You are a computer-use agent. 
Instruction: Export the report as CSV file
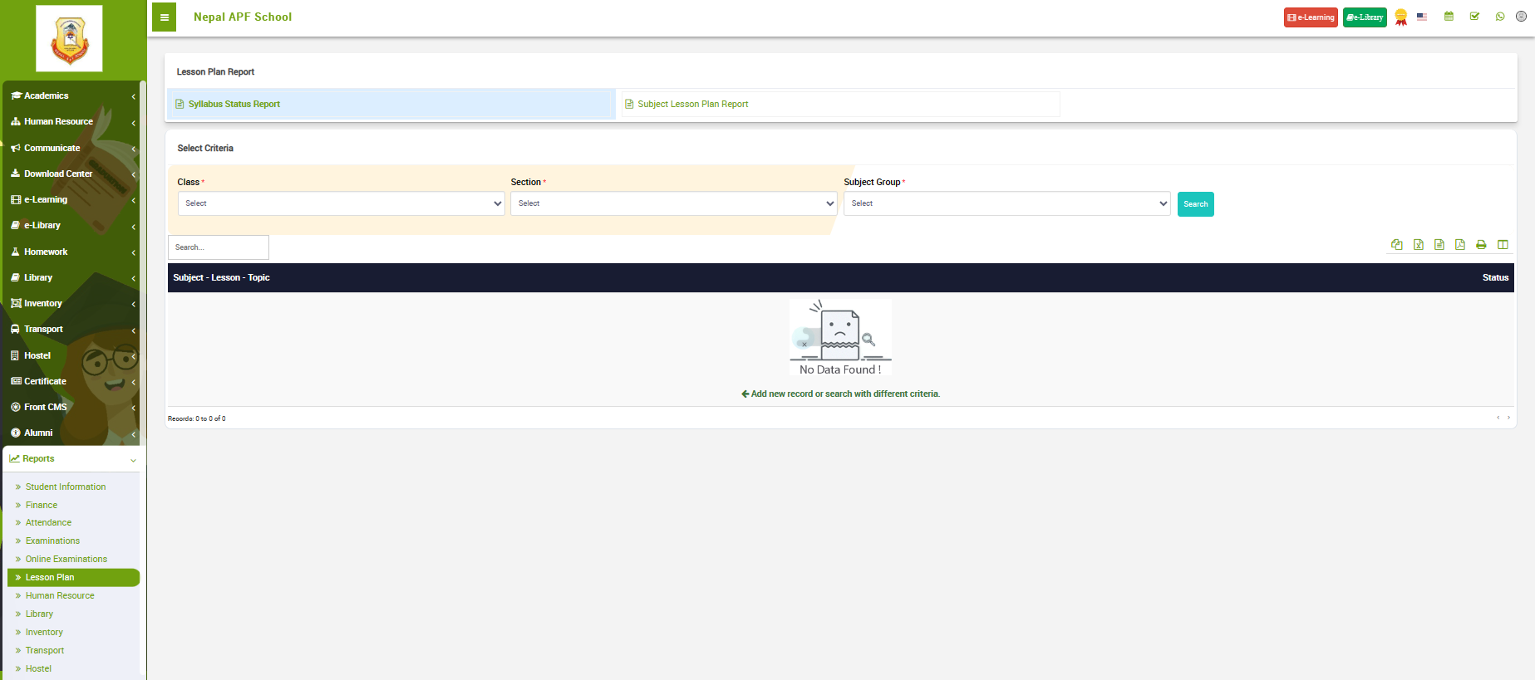(1439, 245)
